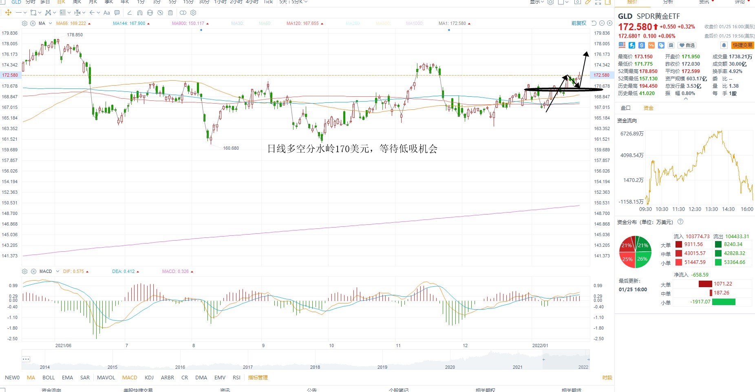The width and height of the screenshot is (755, 392).
Task: Open the 分析 analysis tab
Action: pyautogui.click(x=668, y=2)
